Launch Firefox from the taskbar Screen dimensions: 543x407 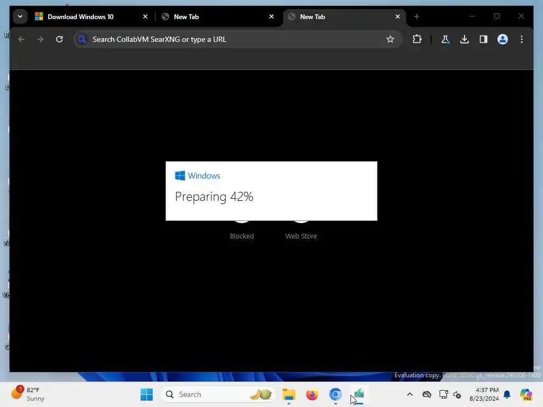point(312,394)
